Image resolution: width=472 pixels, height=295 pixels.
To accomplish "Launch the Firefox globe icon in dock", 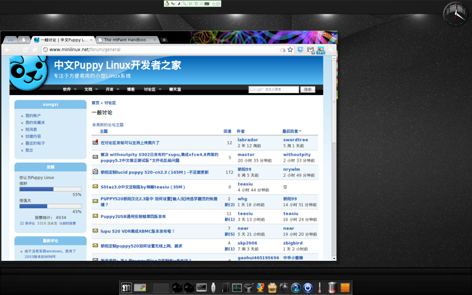I will 260,288.
